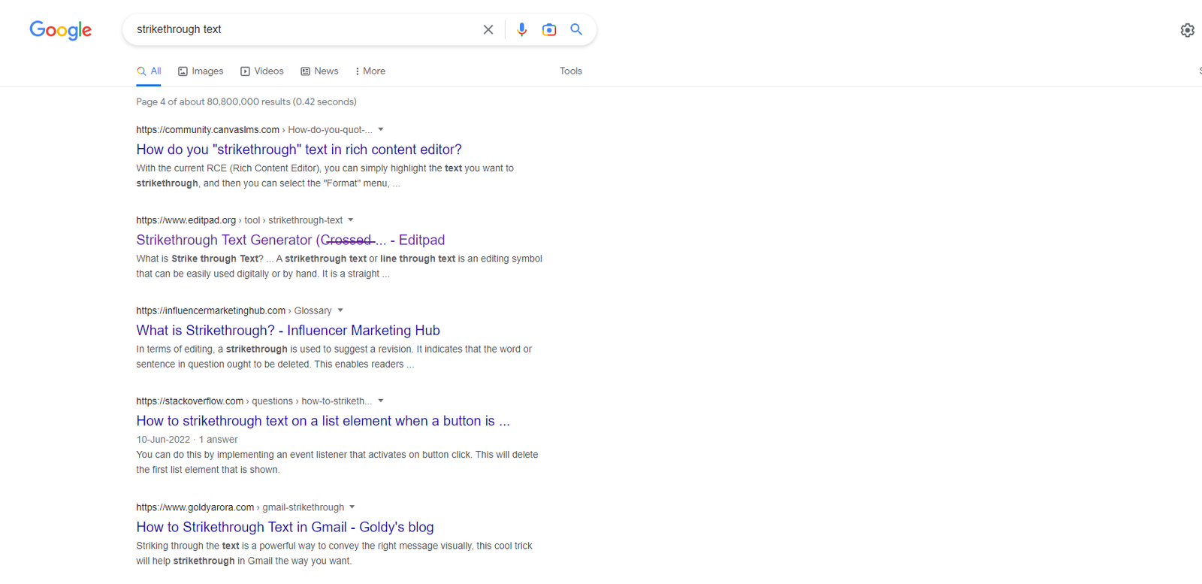
Task: Open the Strikethrough Text Generator Editpad link
Action: 291,240
